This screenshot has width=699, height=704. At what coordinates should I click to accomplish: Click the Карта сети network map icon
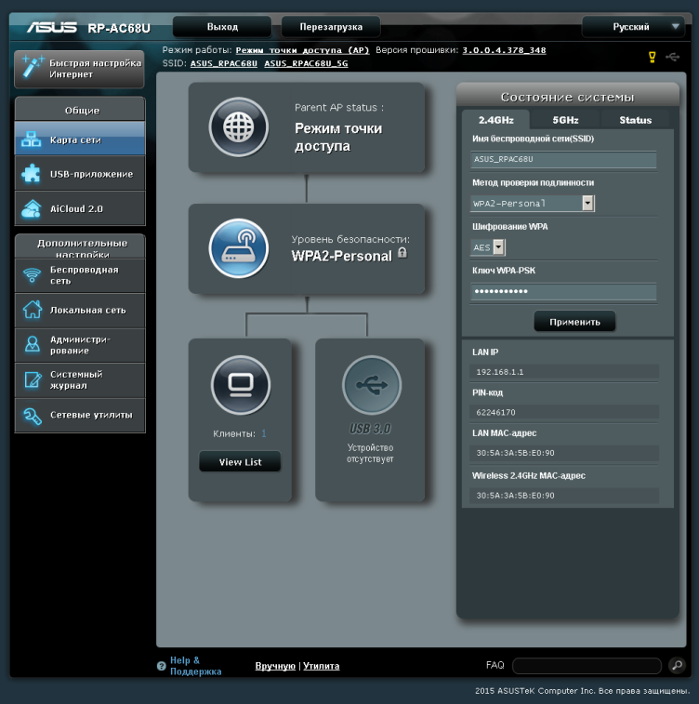(32, 139)
